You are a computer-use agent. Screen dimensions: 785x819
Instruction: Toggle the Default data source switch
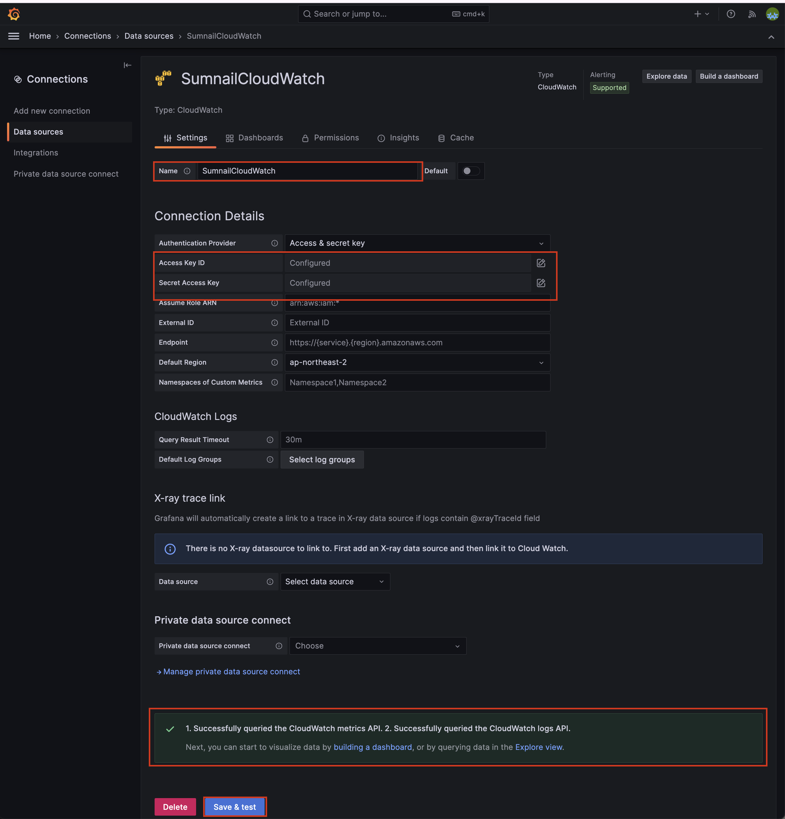(471, 171)
